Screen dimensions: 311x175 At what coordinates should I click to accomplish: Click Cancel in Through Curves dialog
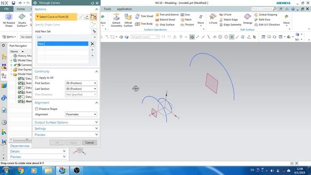(x=89, y=142)
